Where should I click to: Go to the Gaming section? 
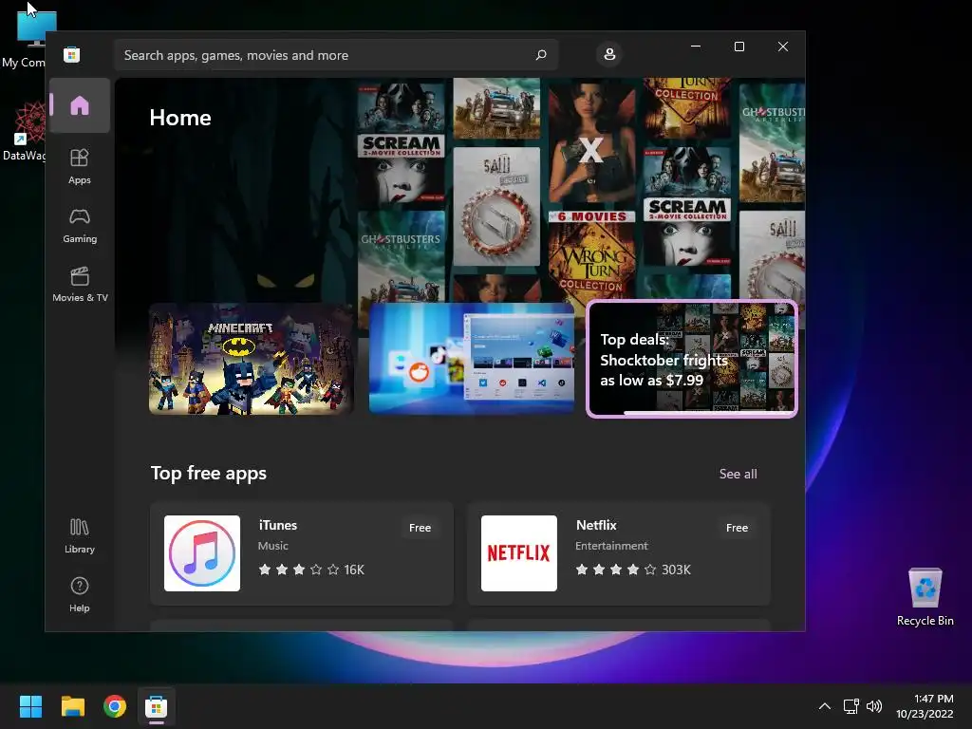click(x=80, y=226)
